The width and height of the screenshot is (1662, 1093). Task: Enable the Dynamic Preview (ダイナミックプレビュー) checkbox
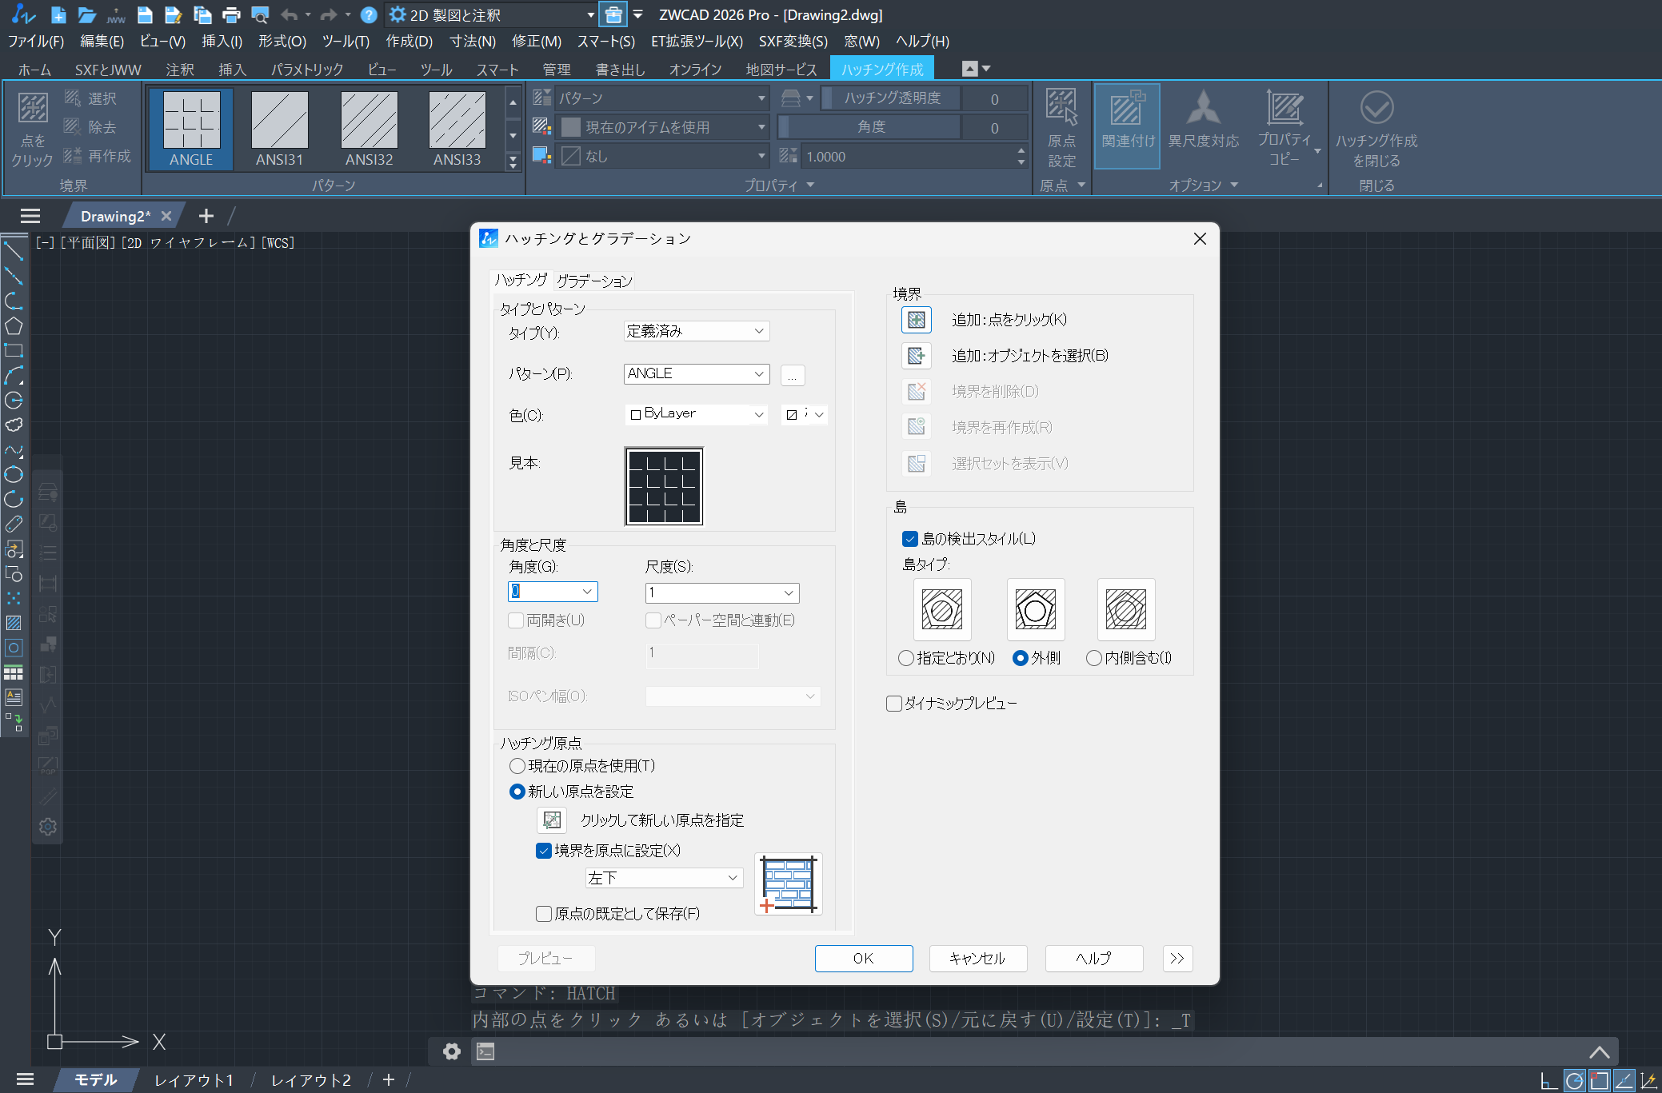pyautogui.click(x=894, y=704)
